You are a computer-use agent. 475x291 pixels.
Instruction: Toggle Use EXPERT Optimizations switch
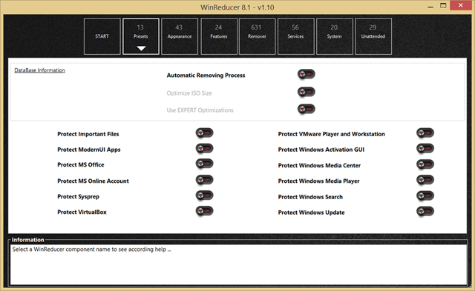click(307, 109)
